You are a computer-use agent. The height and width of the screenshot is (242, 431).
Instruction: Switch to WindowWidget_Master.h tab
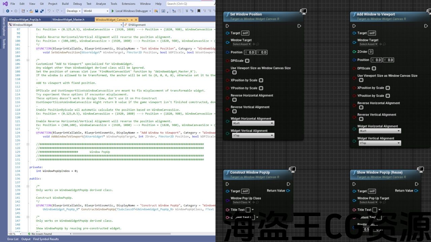tap(68, 19)
